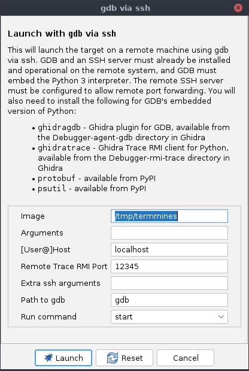Open the Run command dropdown
Image resolution: width=249 pixels, height=371 pixels.
[169, 317]
